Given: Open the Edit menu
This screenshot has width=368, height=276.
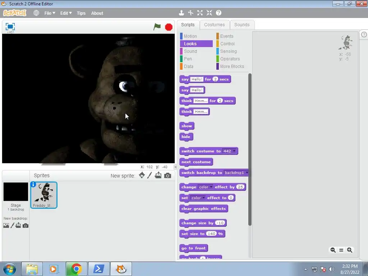Looking at the screenshot, I should point(66,13).
